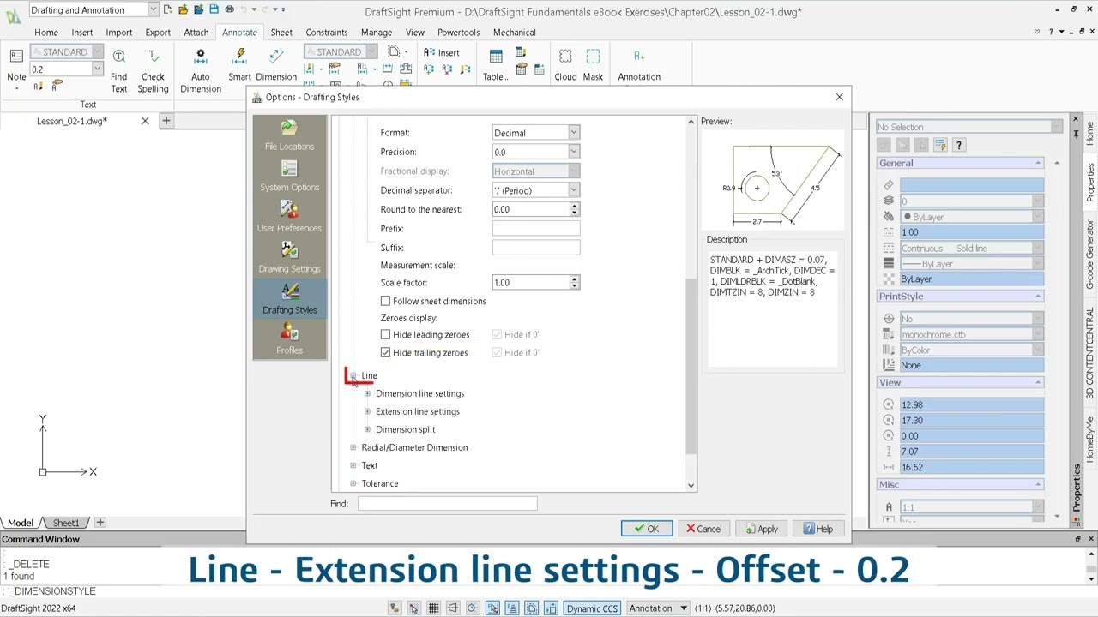This screenshot has width=1098, height=617.
Task: Expand Extension line settings
Action: point(367,411)
